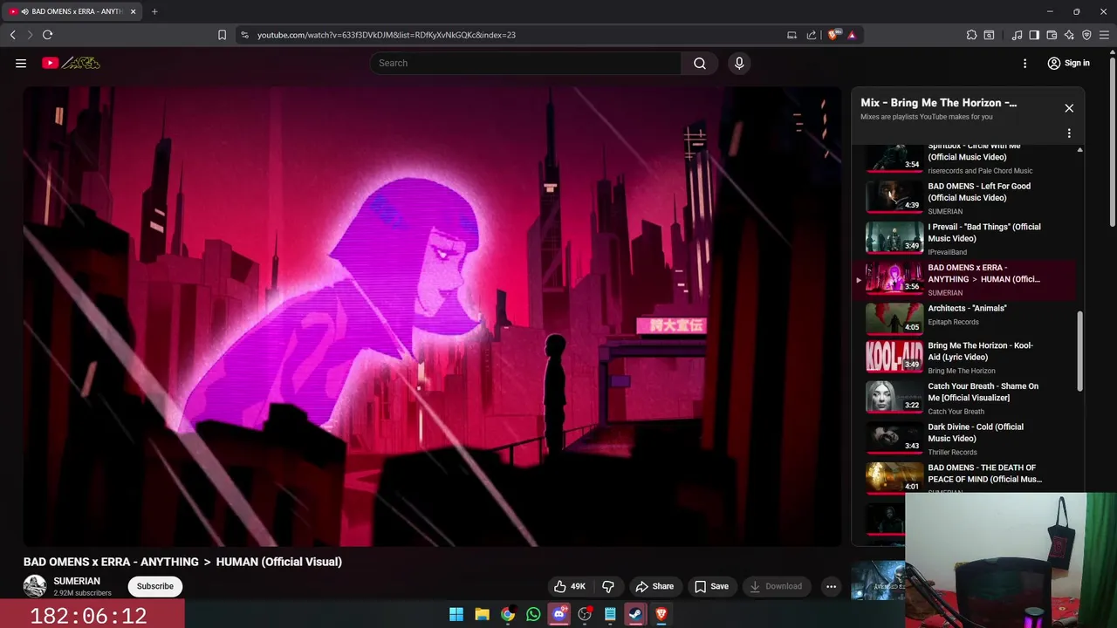Open Brave Wallet icon
This screenshot has width=1117, height=628.
click(x=1052, y=35)
